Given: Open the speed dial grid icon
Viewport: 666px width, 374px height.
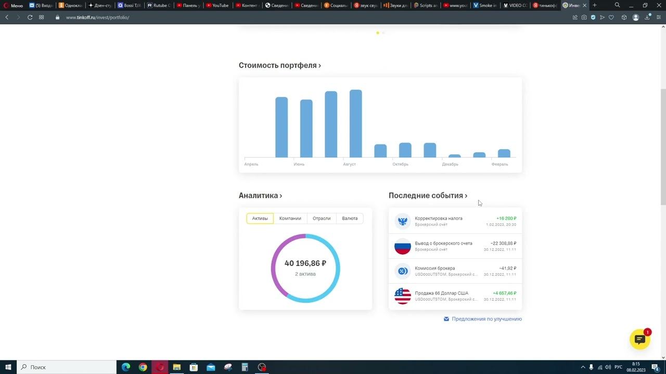Looking at the screenshot, I should pyautogui.click(x=42, y=17).
